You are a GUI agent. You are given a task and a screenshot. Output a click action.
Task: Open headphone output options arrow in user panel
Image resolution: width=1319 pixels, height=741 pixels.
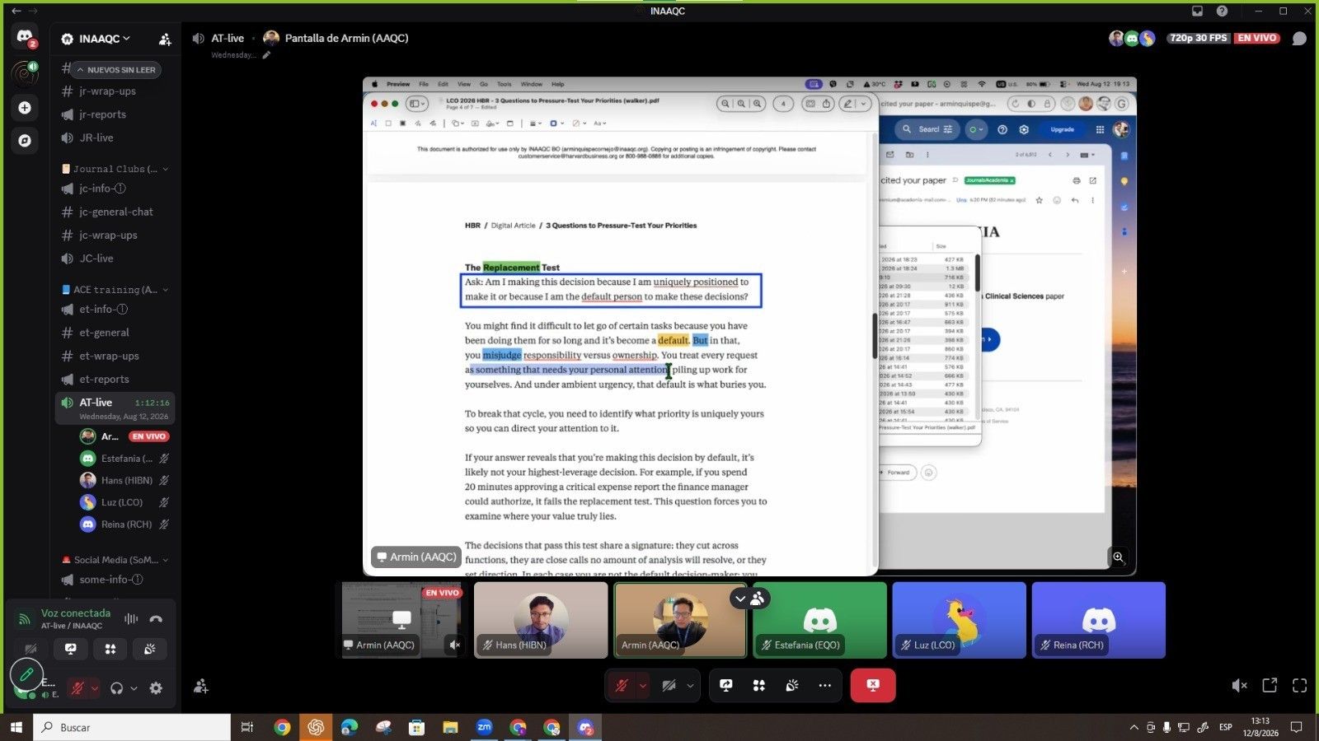point(134,688)
